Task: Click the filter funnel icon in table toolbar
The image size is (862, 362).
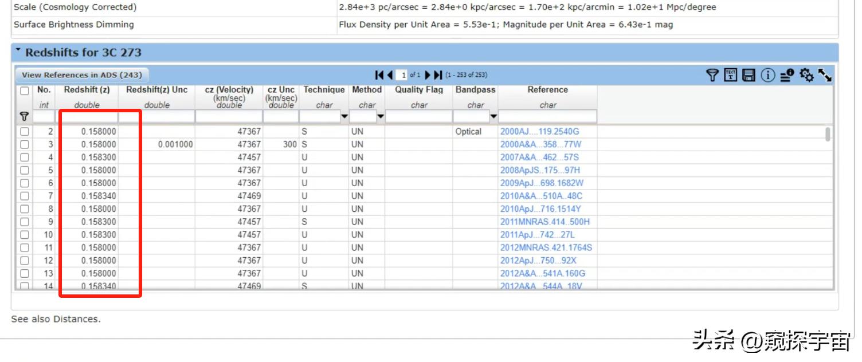Action: tap(712, 75)
